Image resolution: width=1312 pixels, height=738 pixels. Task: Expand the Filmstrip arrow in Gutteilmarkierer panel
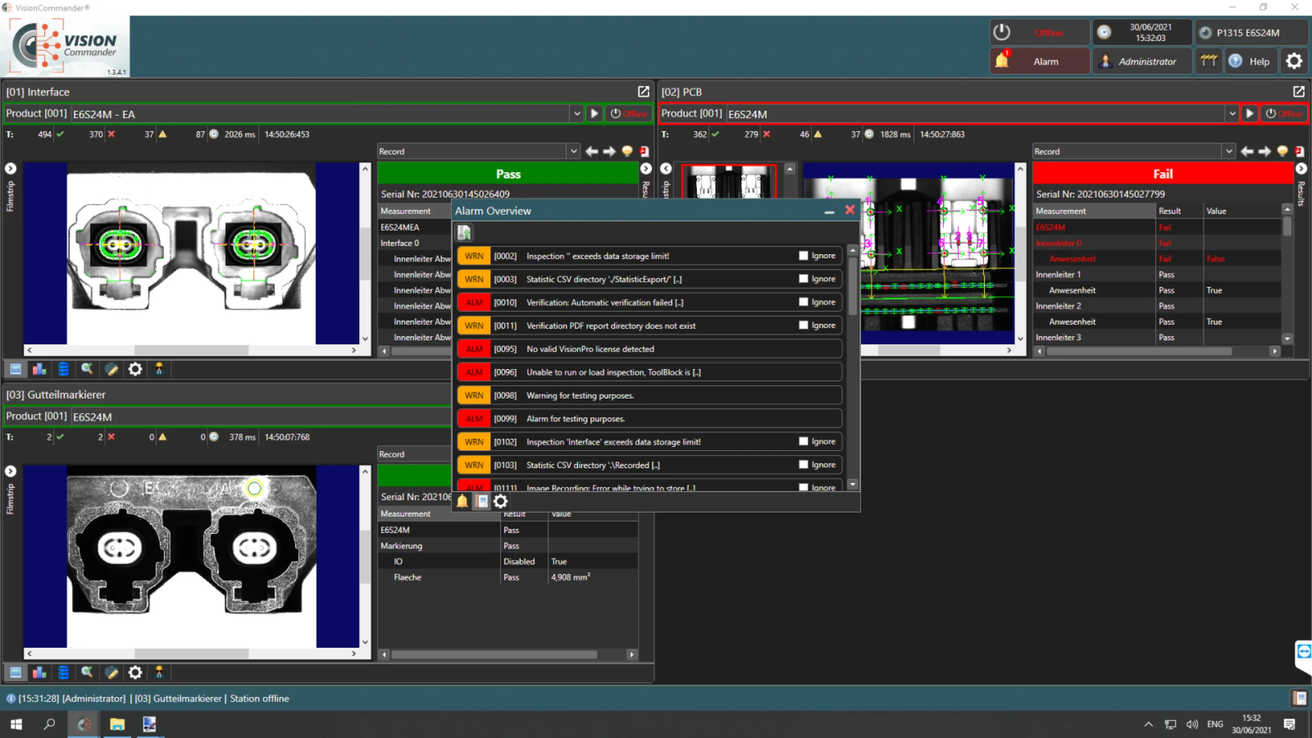click(x=11, y=471)
